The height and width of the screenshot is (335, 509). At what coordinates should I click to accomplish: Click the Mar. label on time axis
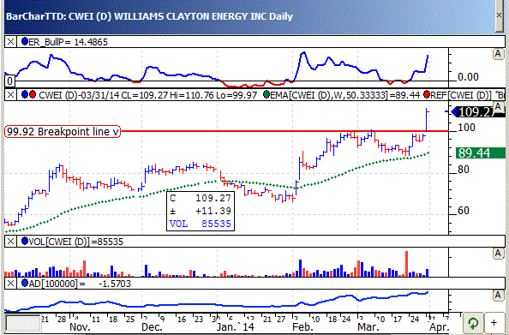pyautogui.click(x=368, y=326)
